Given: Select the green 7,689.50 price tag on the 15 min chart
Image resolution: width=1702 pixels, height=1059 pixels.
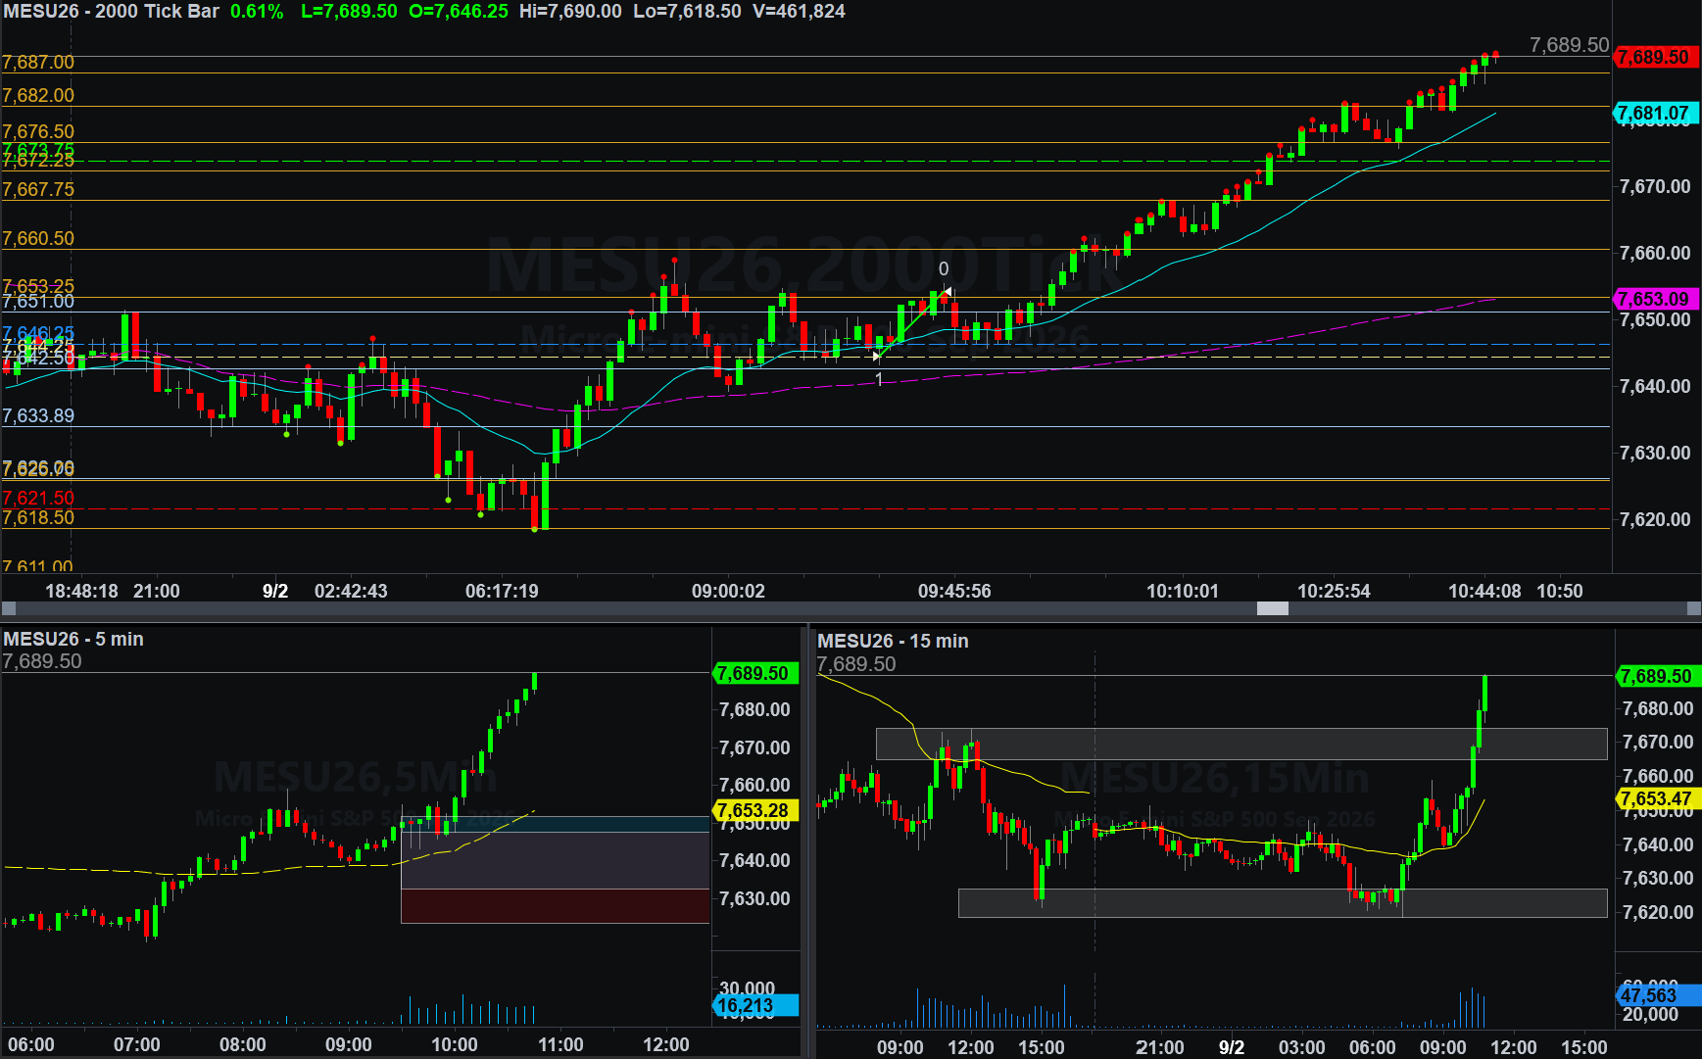Looking at the screenshot, I should 1657,676.
